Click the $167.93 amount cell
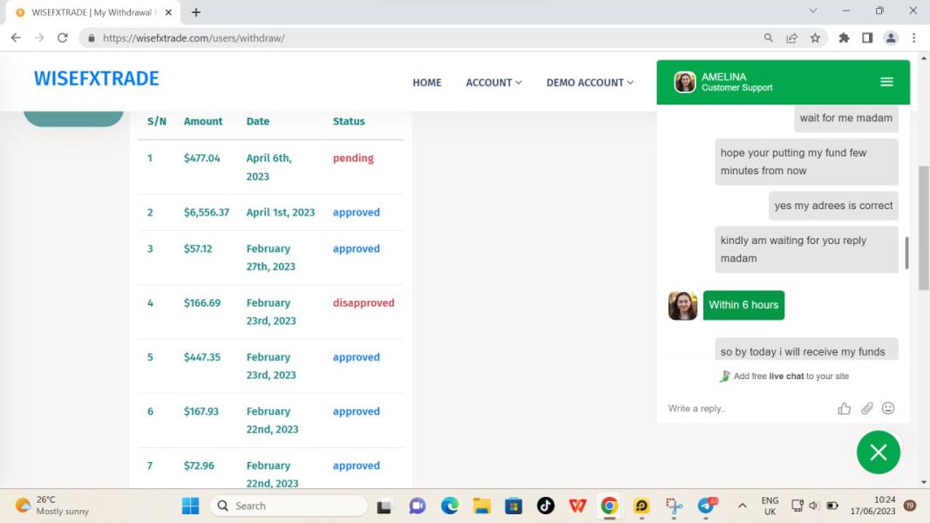The width and height of the screenshot is (930, 523). 201,411
